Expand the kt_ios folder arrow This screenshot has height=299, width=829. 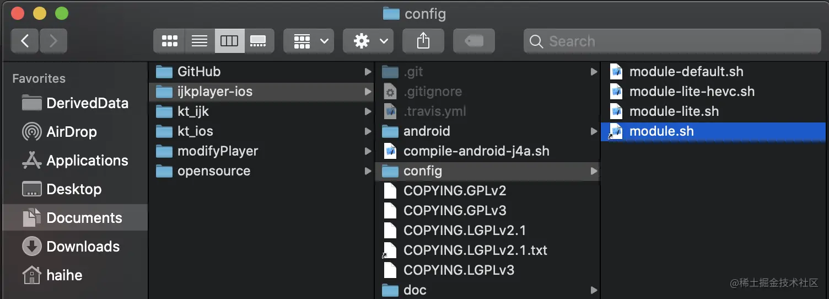tap(368, 131)
